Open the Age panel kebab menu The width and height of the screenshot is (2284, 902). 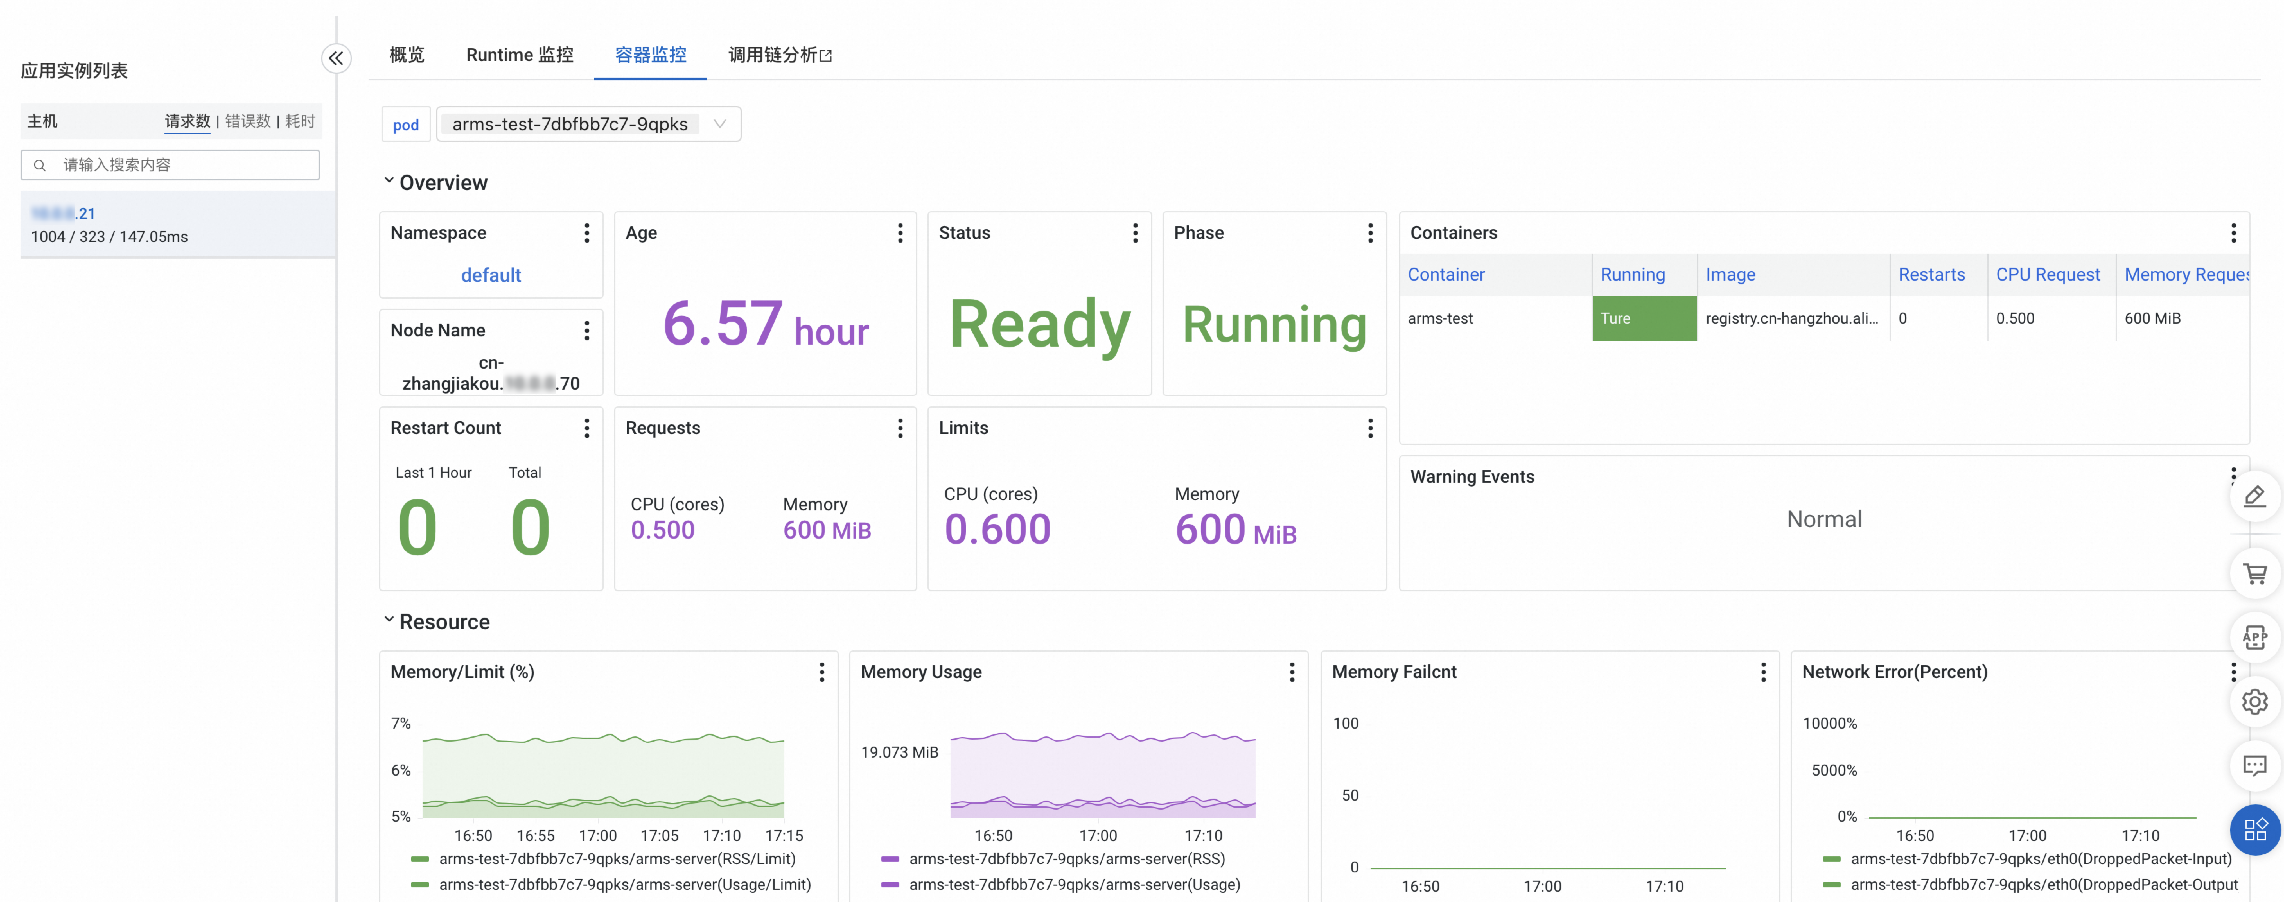click(x=900, y=233)
